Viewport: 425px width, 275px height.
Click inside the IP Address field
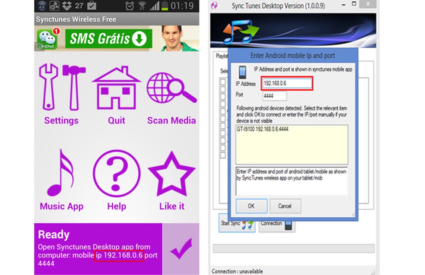coord(286,83)
